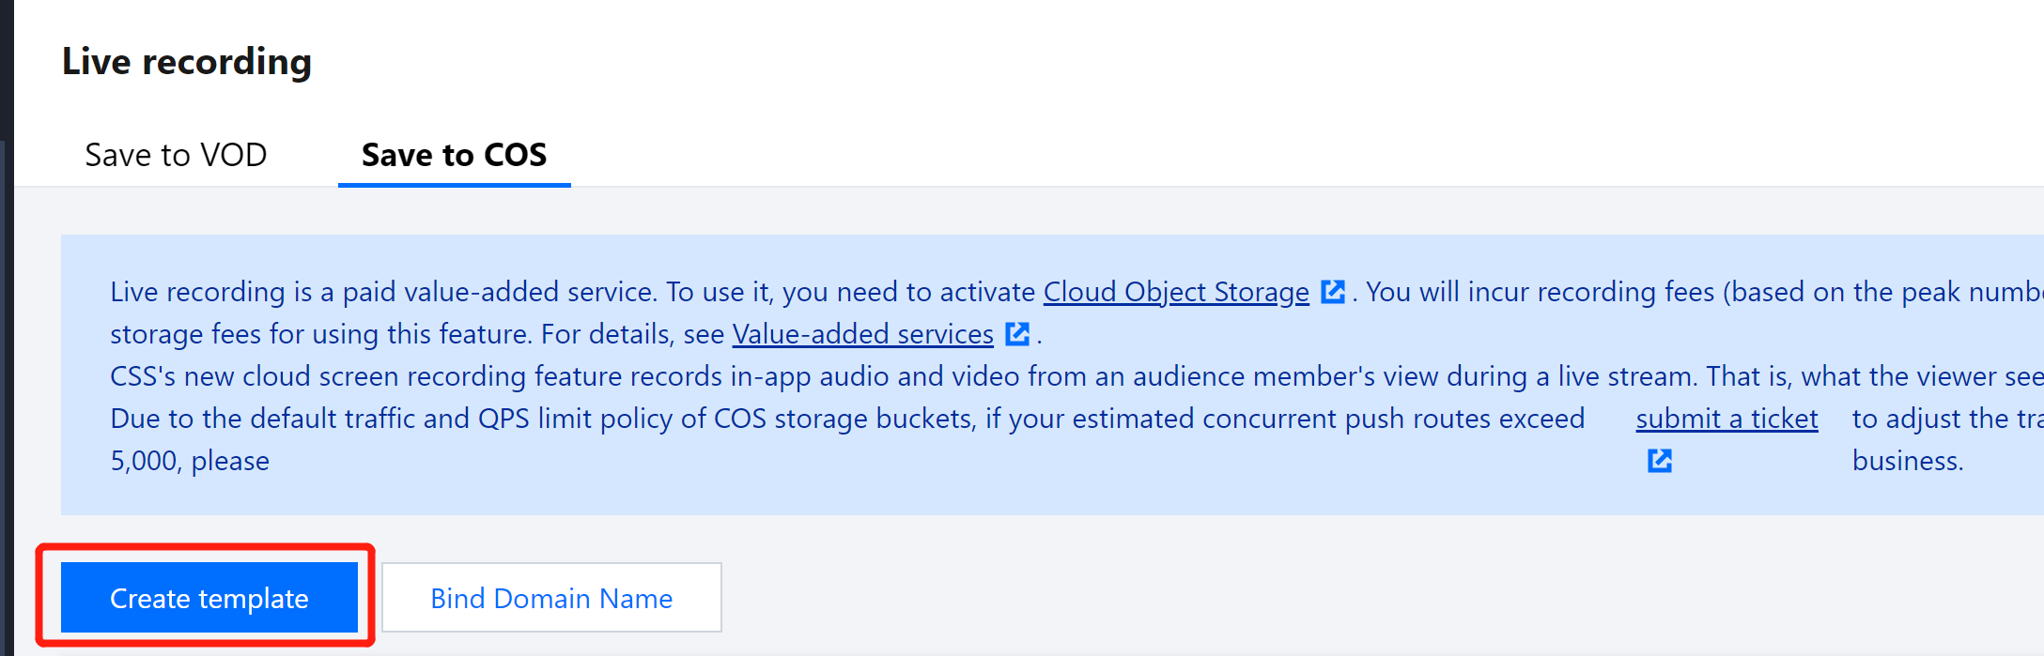Click the submit a ticket link
The height and width of the screenshot is (656, 2044).
click(1727, 419)
